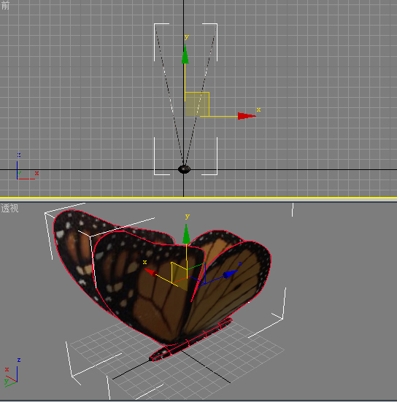The width and height of the screenshot is (397, 402).
Task: Click yellow plane handle of Perspective gizmo
Action: [180, 277]
